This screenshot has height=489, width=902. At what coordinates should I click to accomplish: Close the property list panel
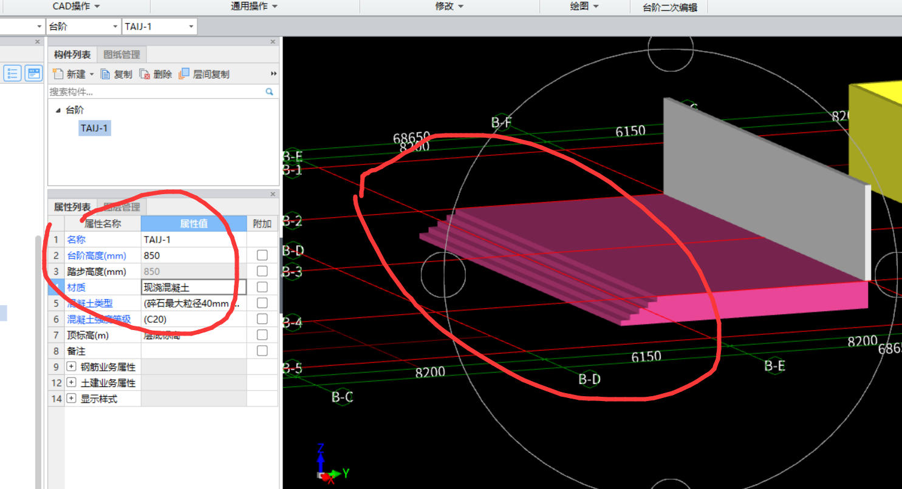pos(273,194)
